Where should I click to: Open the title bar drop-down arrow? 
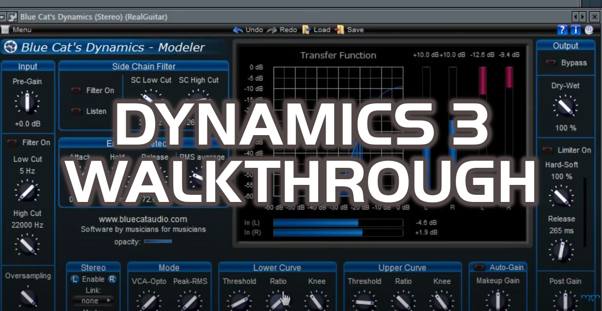3,17
